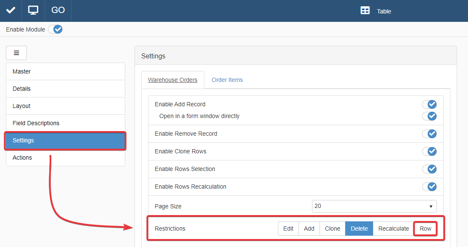
Task: Select the Warehouse Orders tab
Action: coord(172,80)
